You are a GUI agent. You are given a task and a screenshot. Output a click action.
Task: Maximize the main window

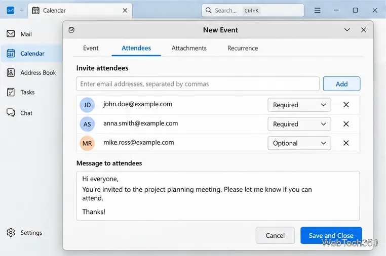click(355, 10)
